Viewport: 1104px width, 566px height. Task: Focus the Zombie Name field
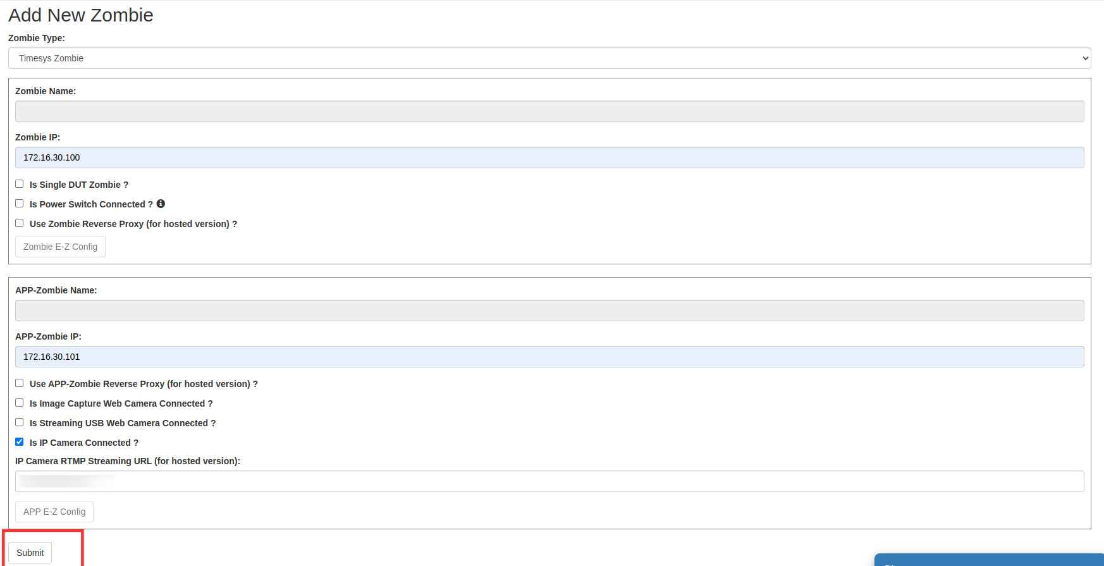[549, 111]
